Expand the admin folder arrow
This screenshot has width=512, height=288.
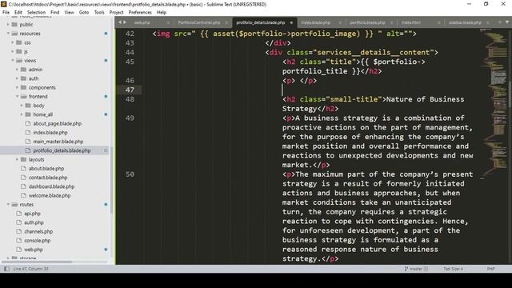pyautogui.click(x=18, y=70)
